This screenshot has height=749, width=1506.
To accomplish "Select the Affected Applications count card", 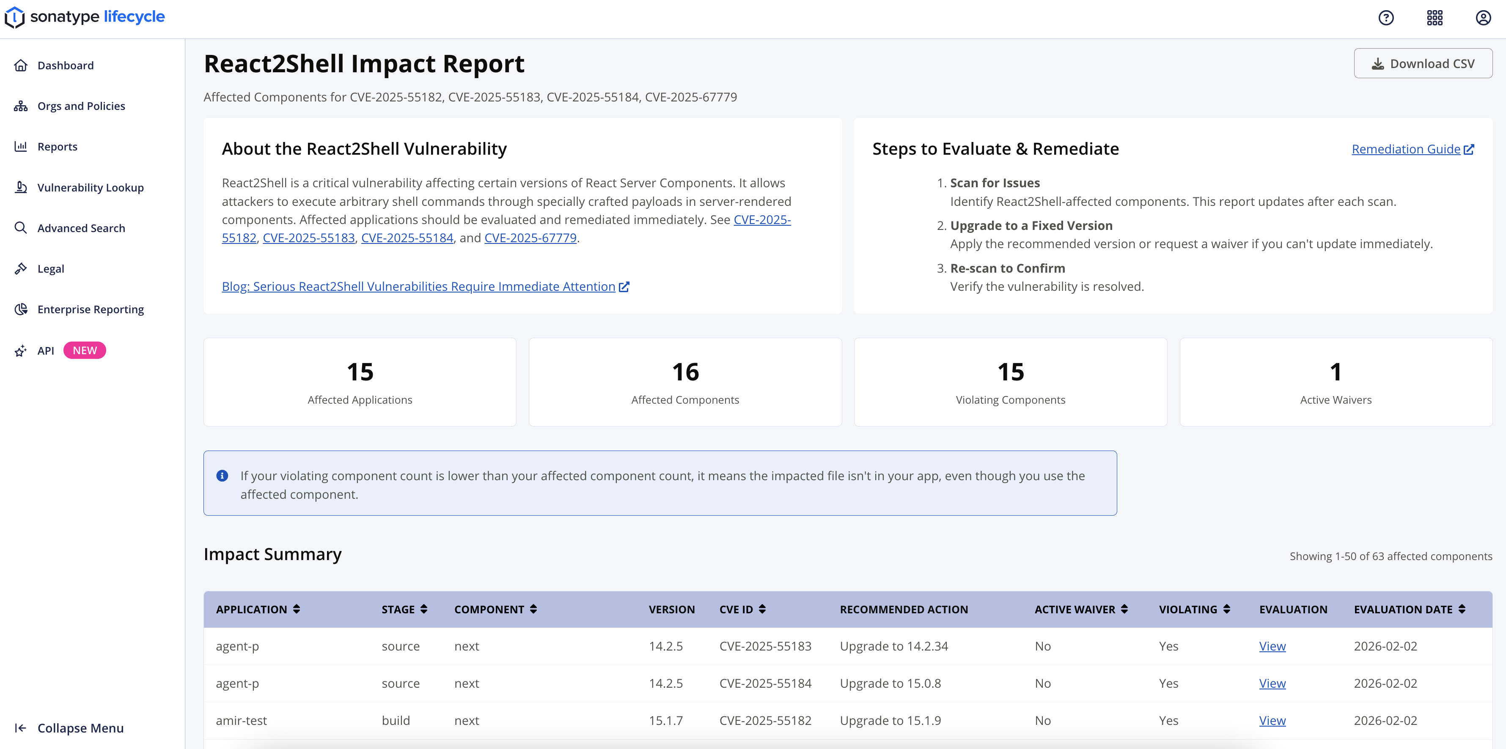I will point(360,382).
